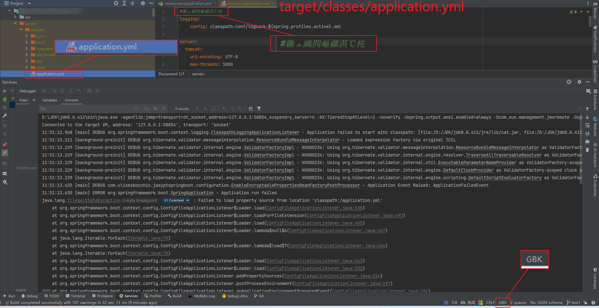Open the MyBatis Log tool window
Image resolution: width=599 pixels, height=308 pixels.
201,296
